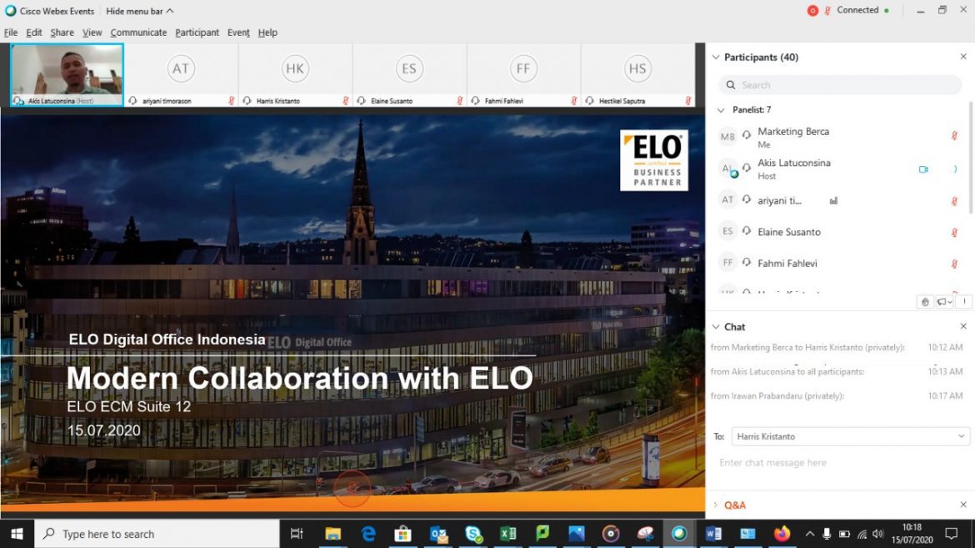Close the Q&A panel
Image resolution: width=975 pixels, height=548 pixels.
click(963, 505)
